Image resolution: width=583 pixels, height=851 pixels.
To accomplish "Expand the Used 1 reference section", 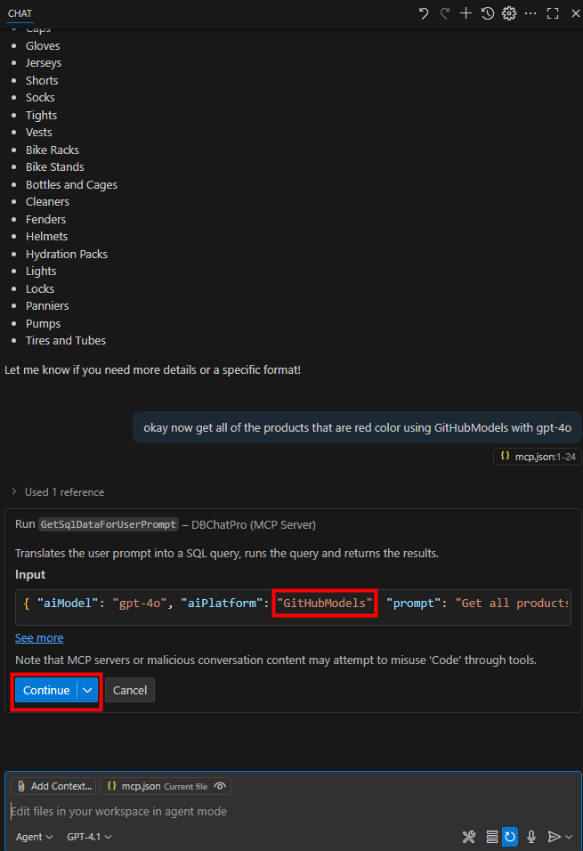I will [x=58, y=492].
